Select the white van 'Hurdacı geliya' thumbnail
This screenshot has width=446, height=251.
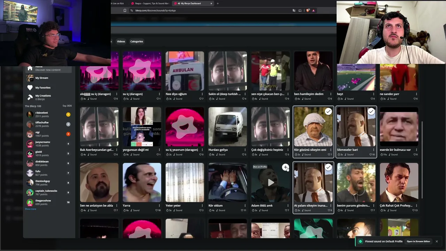228,127
